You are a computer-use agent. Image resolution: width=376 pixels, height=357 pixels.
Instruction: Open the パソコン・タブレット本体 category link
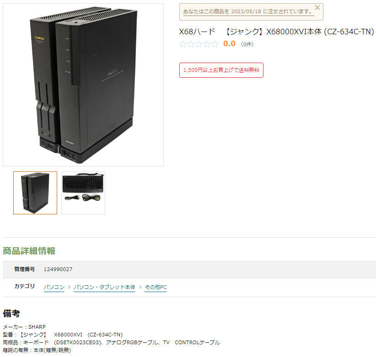(x=104, y=287)
